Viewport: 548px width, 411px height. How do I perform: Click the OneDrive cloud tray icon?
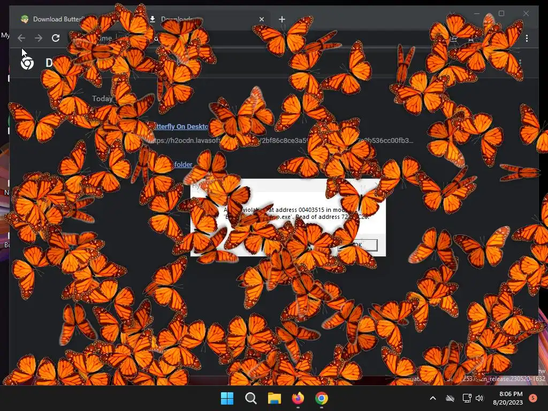pos(450,398)
